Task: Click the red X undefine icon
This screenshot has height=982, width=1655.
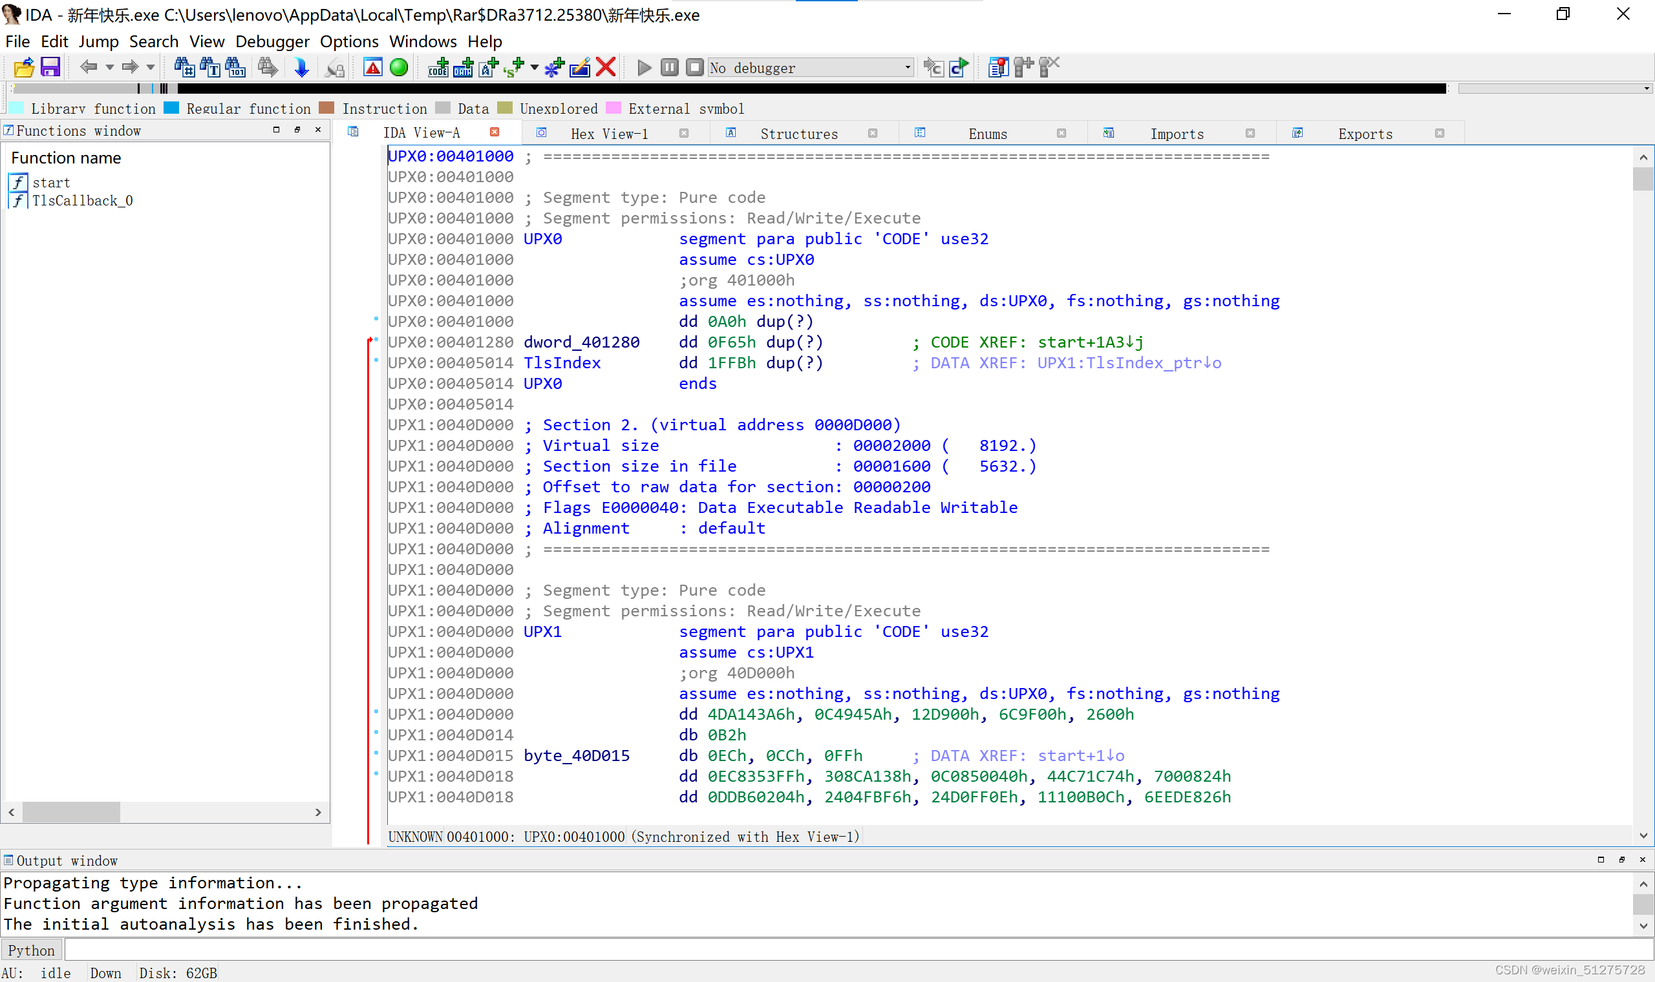Action: (x=606, y=67)
